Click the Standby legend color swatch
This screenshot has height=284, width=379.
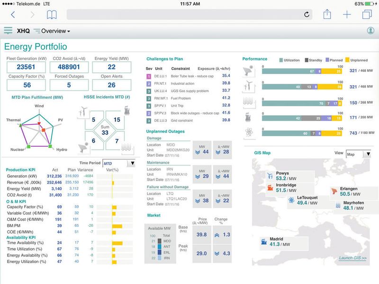tap(307, 60)
